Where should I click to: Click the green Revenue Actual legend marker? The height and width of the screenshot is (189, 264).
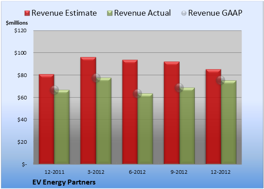pyautogui.click(x=110, y=13)
